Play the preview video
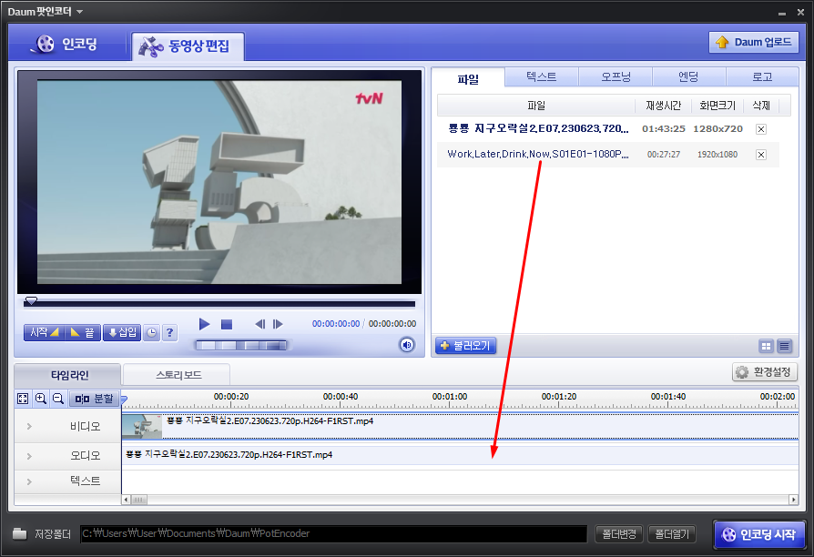Screen dimensions: 814x557 coord(204,324)
